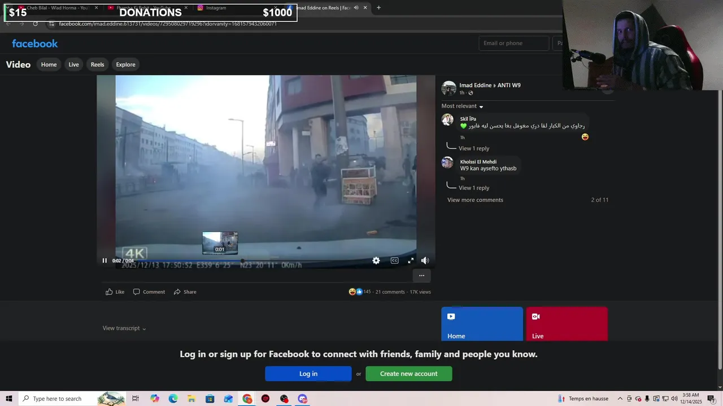Click the Log in button

coord(308,374)
